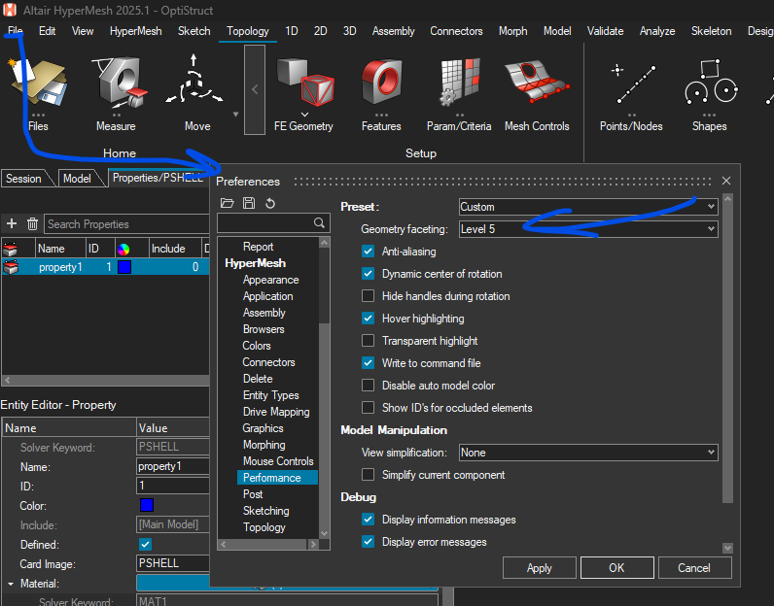The height and width of the screenshot is (606, 774).
Task: Enable Disable auto model color
Action: [x=368, y=386]
